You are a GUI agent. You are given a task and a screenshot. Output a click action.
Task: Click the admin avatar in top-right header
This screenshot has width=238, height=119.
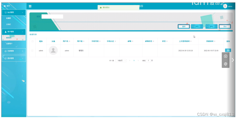225,6
